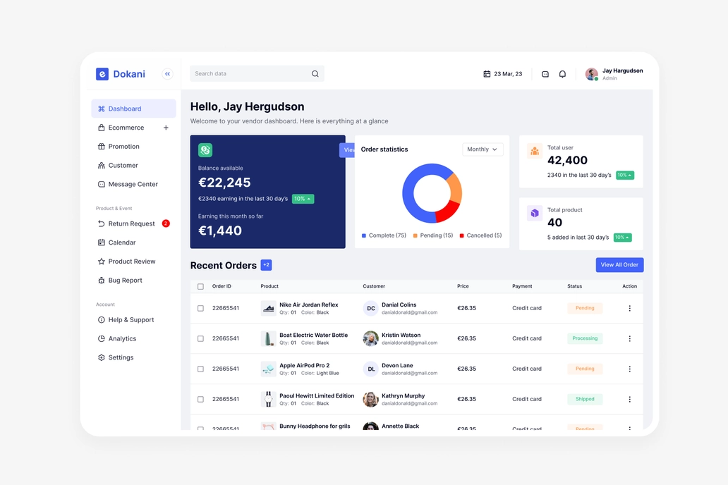Screen dimensions: 728x485
Task: Click the DL avatar for Devon Lane
Action: point(370,369)
